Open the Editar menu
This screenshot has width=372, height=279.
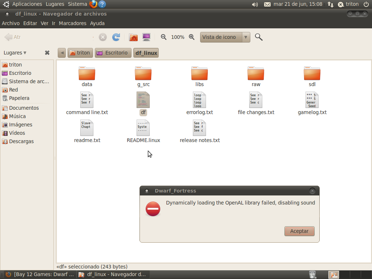(x=30, y=23)
